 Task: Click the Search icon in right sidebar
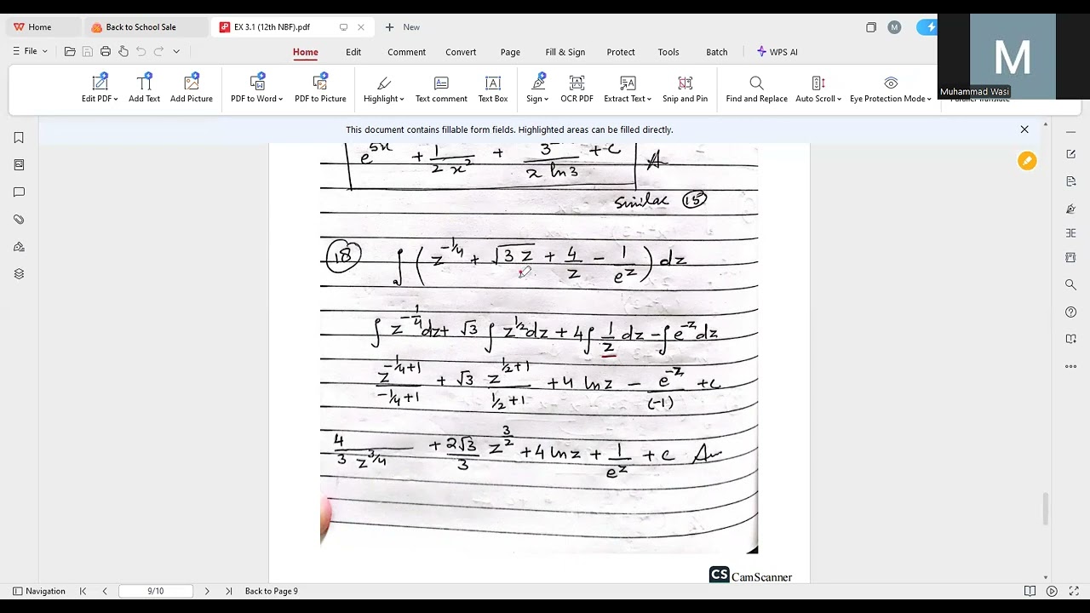(1071, 284)
